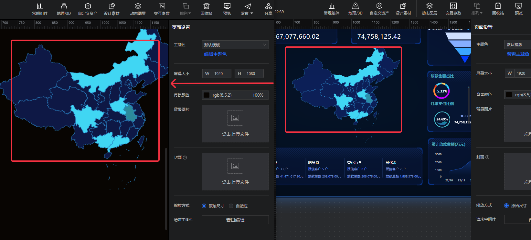531x240 pixels.
Task: Click the 编辑主题色 link in left panel
Action: (215, 54)
